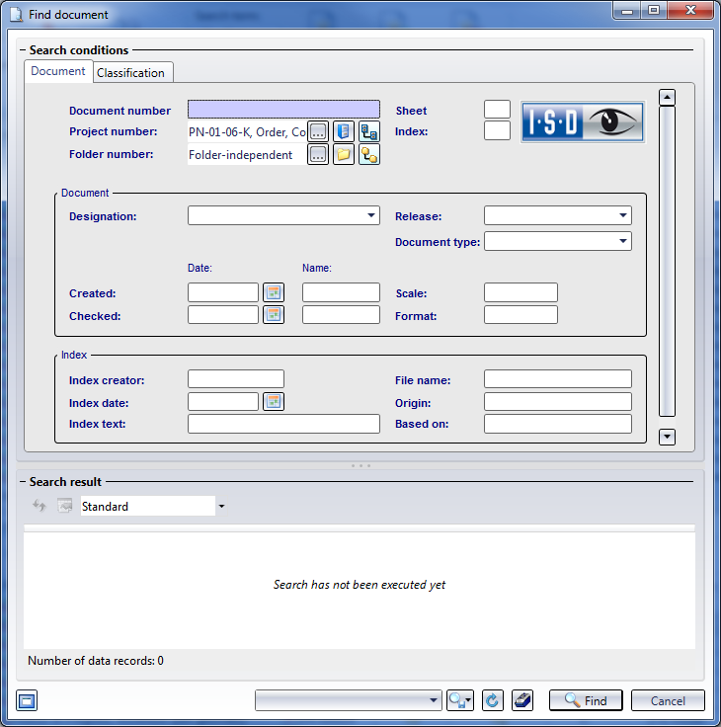The height and width of the screenshot is (727, 721).
Task: Click the refresh icon in the bottom toolbar
Action: coord(491,700)
